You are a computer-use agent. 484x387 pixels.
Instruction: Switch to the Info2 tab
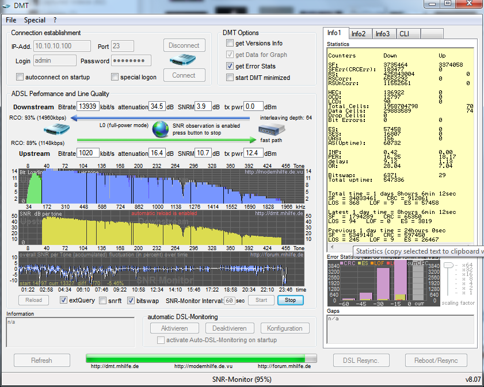click(359, 34)
